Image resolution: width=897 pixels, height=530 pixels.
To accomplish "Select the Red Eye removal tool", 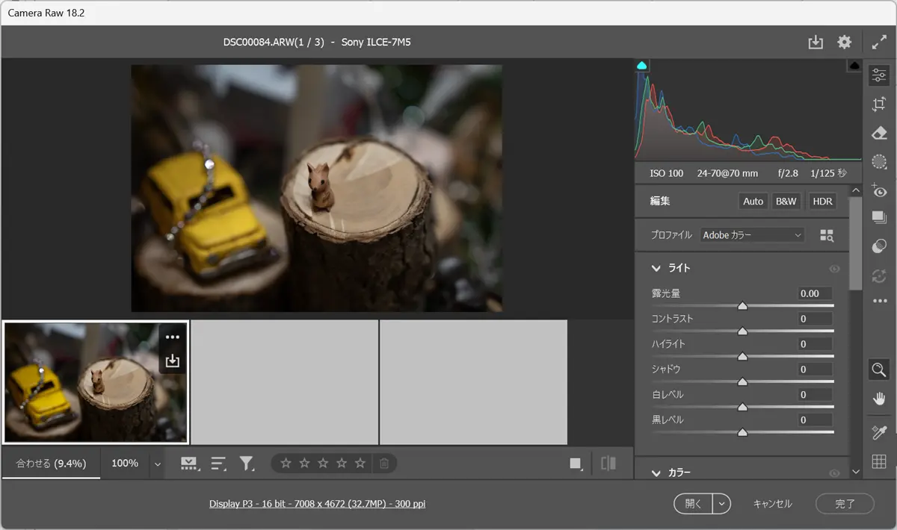I will [879, 190].
